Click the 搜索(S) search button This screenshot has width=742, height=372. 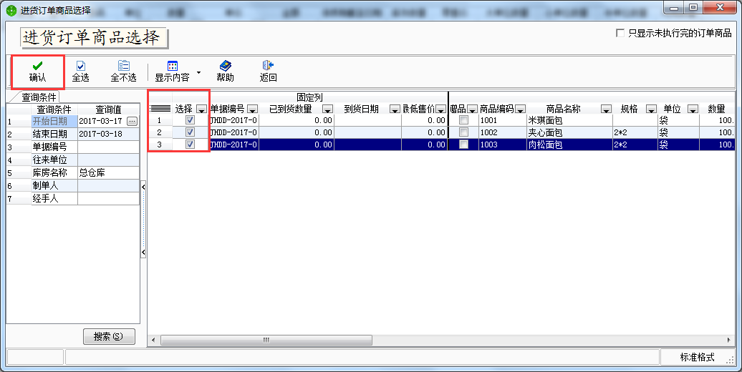point(109,336)
